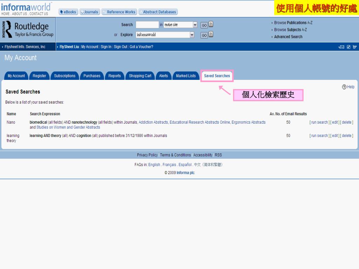359x269 pixels.
Task: Click the Accessibility footer link
Action: pyautogui.click(x=203, y=155)
